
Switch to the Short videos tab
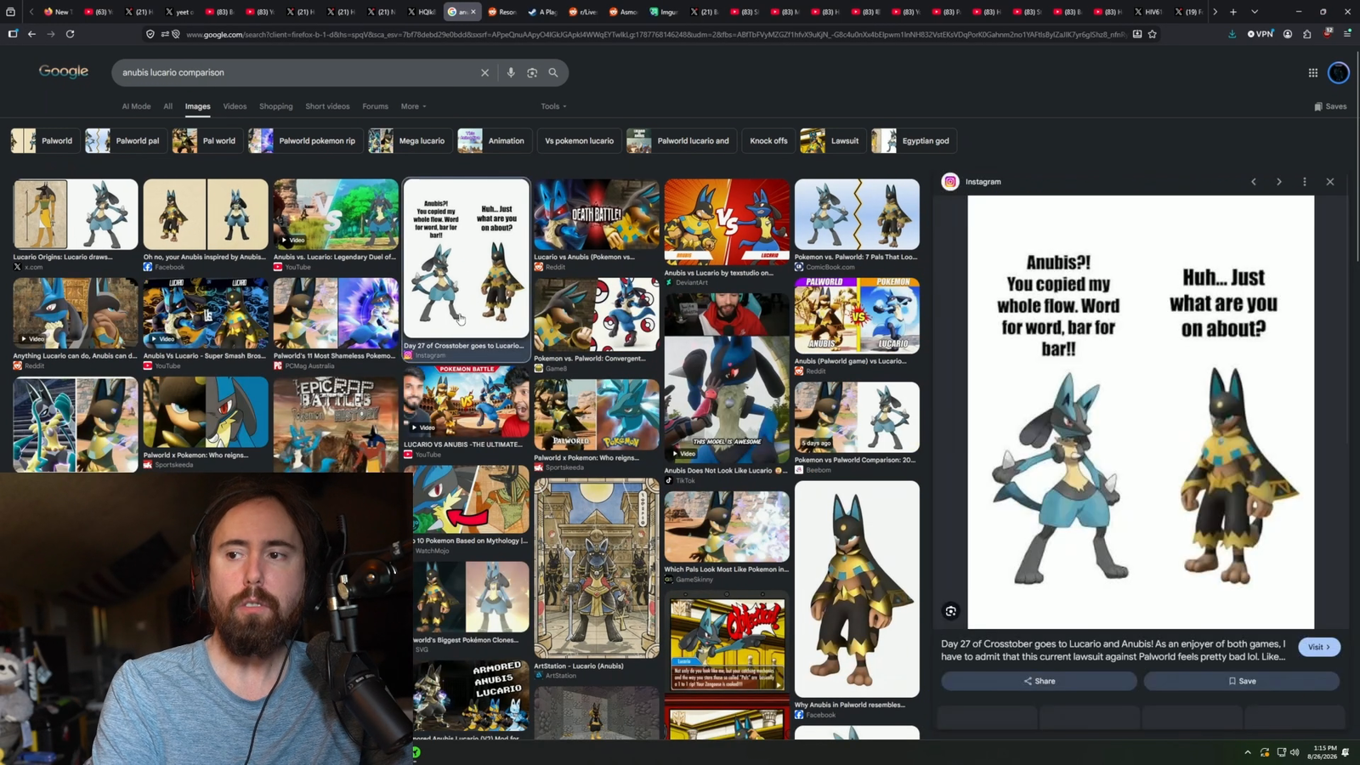pyautogui.click(x=327, y=106)
